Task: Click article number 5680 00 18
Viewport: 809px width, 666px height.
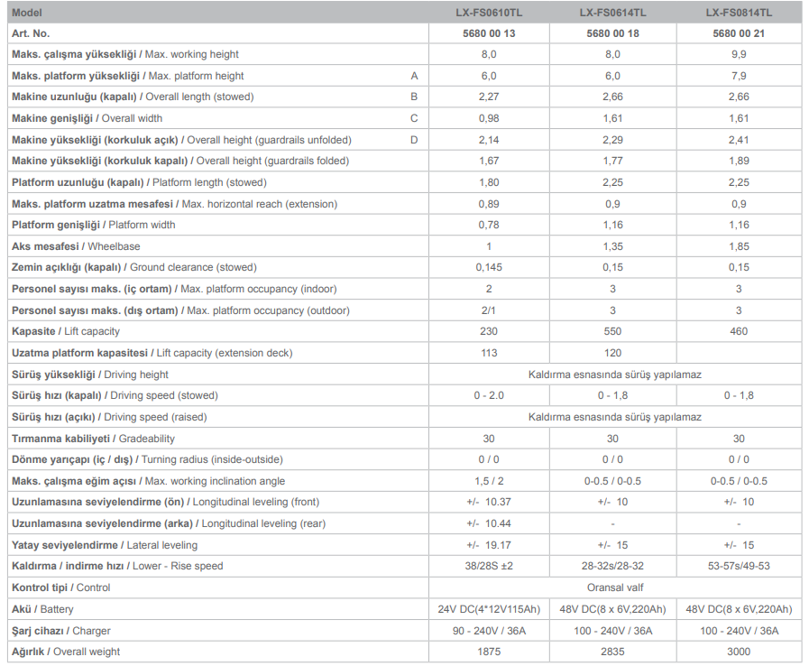Action: [x=612, y=33]
